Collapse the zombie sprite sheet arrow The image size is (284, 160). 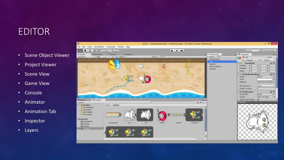click(185, 114)
